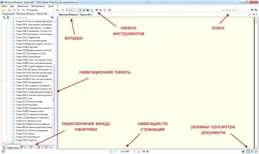
Task: Click the top-right Быстрый поиск field
Action: click(234, 10)
